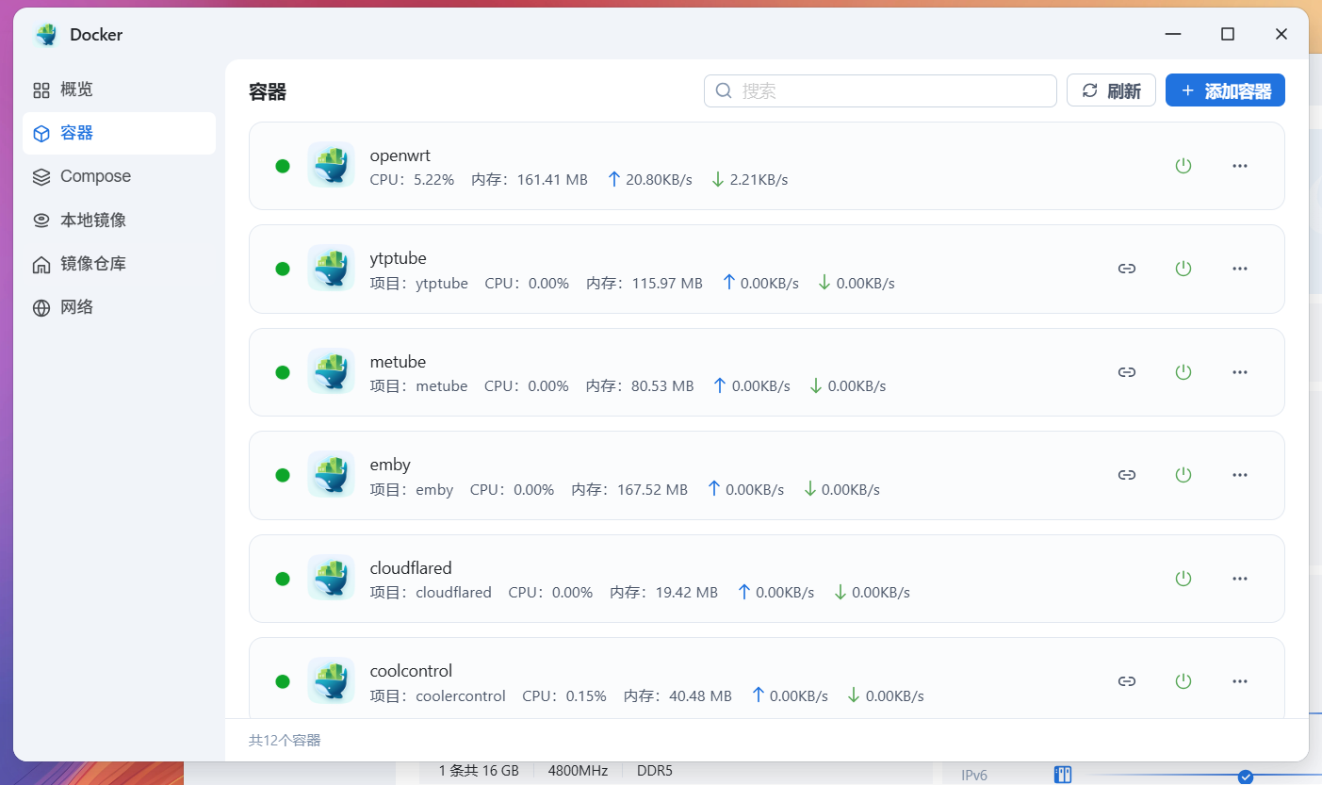Click the metube container icon
1322x785 pixels.
tap(331, 371)
